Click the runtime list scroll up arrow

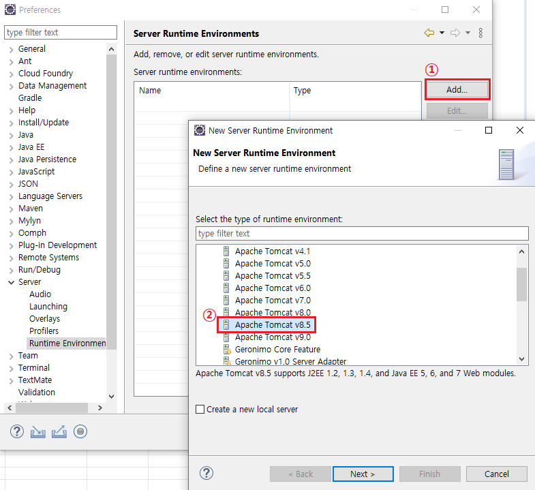click(521, 252)
